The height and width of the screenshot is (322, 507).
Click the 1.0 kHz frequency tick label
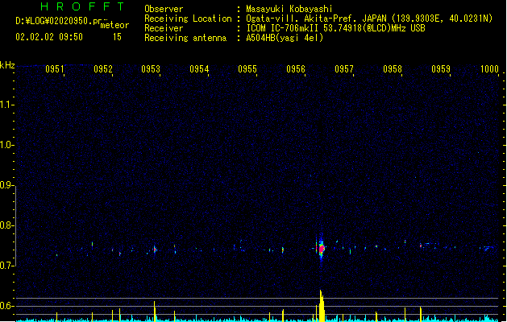tap(6, 145)
